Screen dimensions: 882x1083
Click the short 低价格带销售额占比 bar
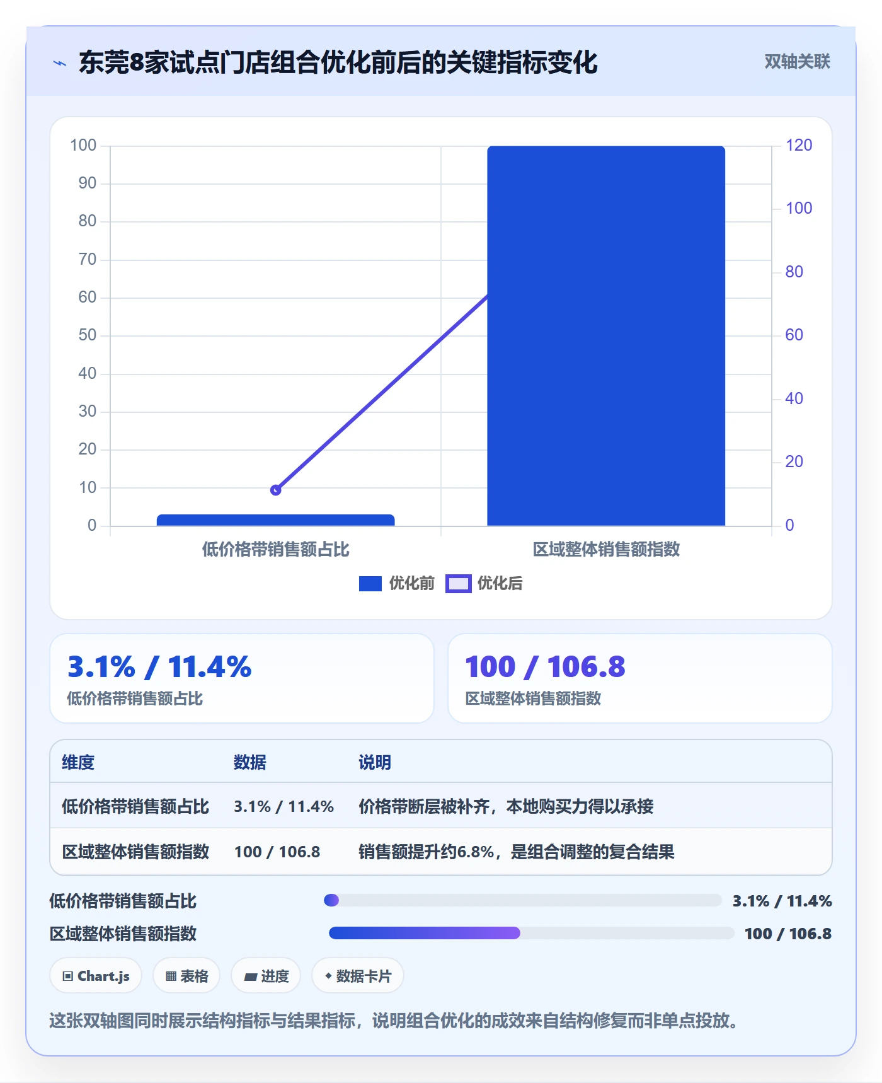[x=275, y=520]
